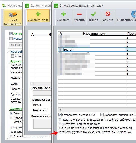Click the D:\ELBUZ path field
Image resolution: width=136 pixels, height=143 pixels.
point(16,45)
